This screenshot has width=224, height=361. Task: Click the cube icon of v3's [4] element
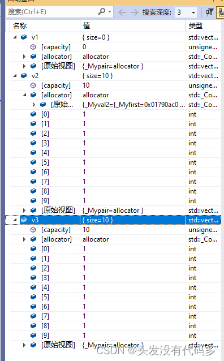(x=33, y=287)
